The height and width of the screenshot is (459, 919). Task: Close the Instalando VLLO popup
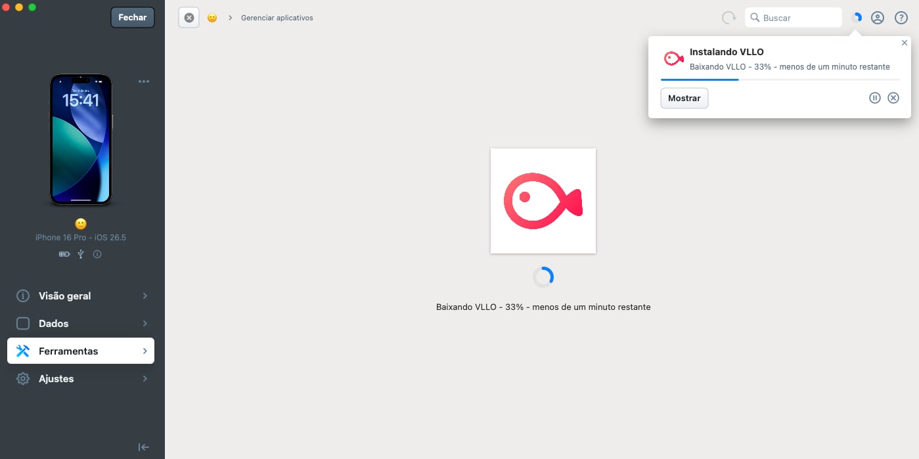pos(905,43)
